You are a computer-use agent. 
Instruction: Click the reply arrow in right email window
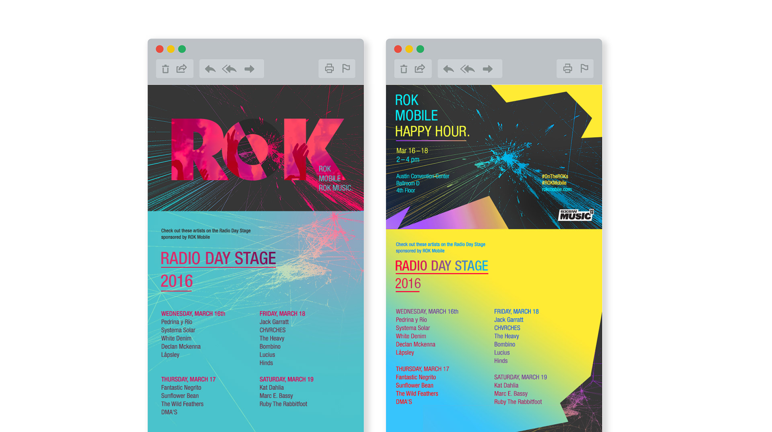(x=448, y=69)
